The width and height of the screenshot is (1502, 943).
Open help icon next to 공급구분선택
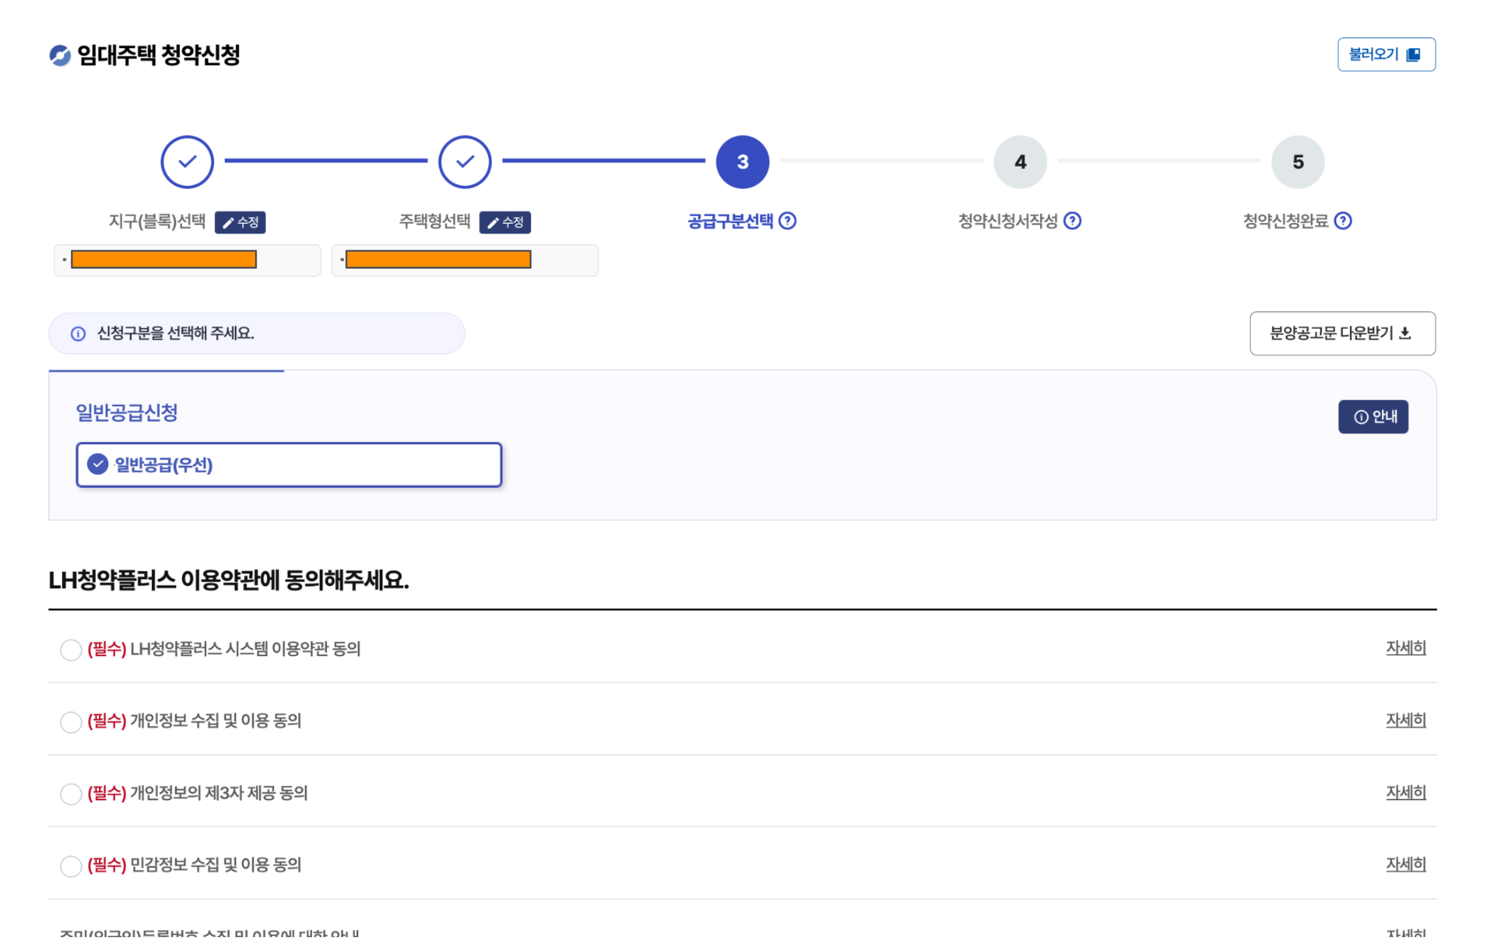point(787,221)
